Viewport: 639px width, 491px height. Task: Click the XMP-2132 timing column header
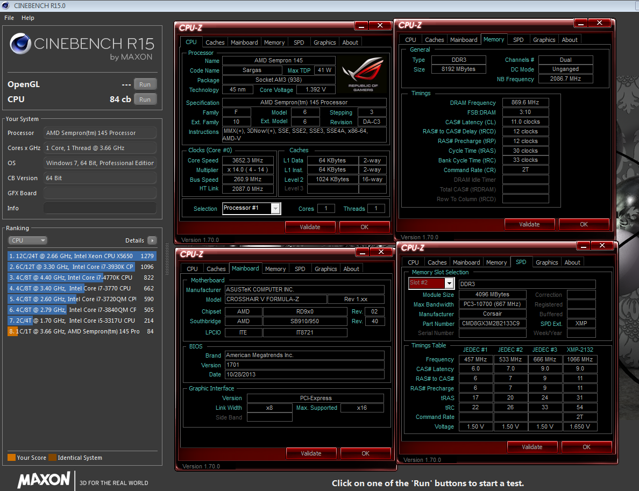580,350
